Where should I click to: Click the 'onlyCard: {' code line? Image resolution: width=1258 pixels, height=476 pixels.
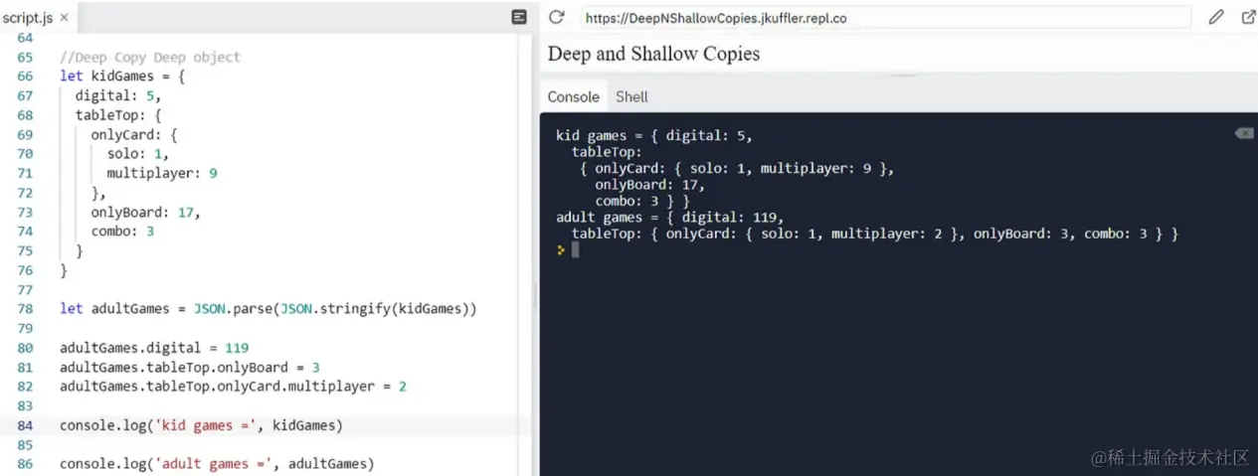tap(134, 134)
